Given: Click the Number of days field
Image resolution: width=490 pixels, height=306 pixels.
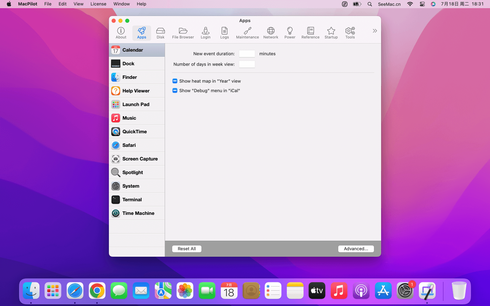Looking at the screenshot, I should (247, 64).
